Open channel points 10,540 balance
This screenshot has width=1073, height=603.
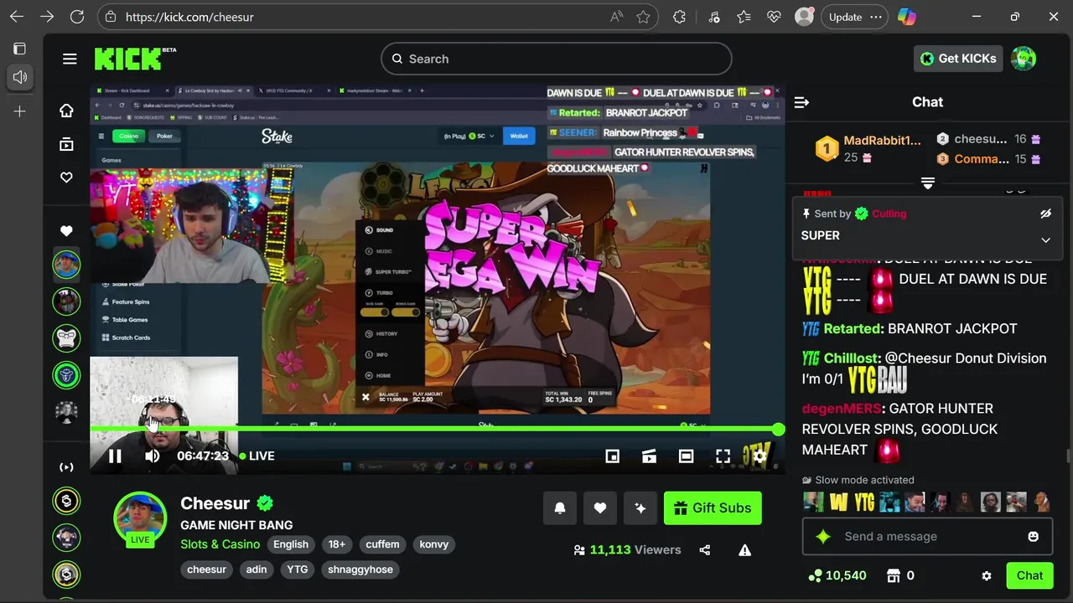pos(837,575)
